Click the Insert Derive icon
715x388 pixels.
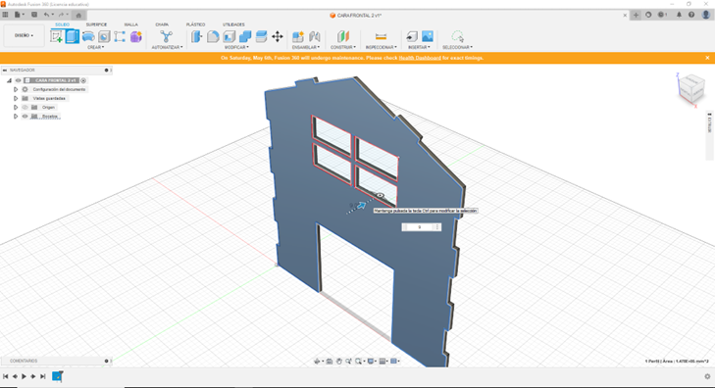click(x=412, y=36)
